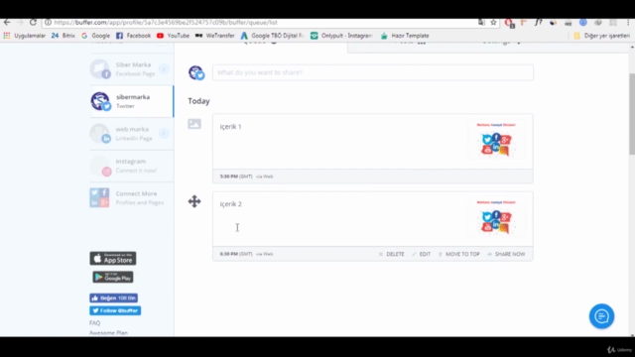Open the Chrome menu three-dots icon
This screenshot has width=635, height=357.
click(x=628, y=22)
